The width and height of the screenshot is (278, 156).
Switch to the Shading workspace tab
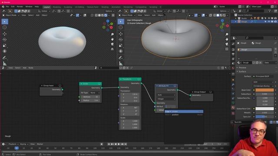[x=105, y=7]
